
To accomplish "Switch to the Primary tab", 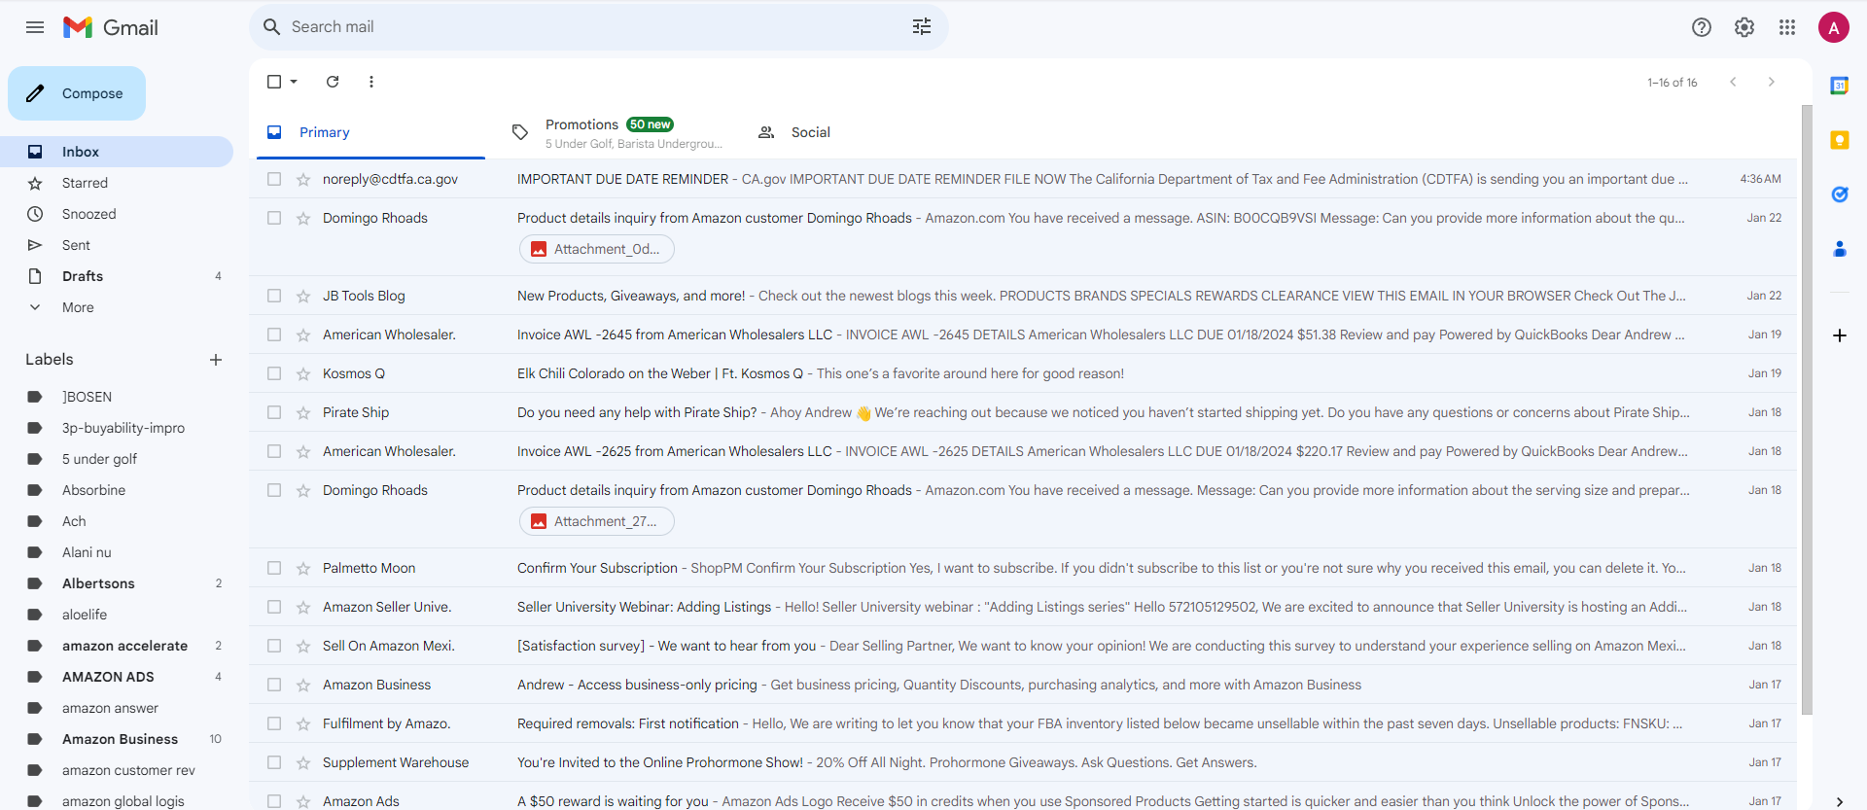I will point(370,132).
